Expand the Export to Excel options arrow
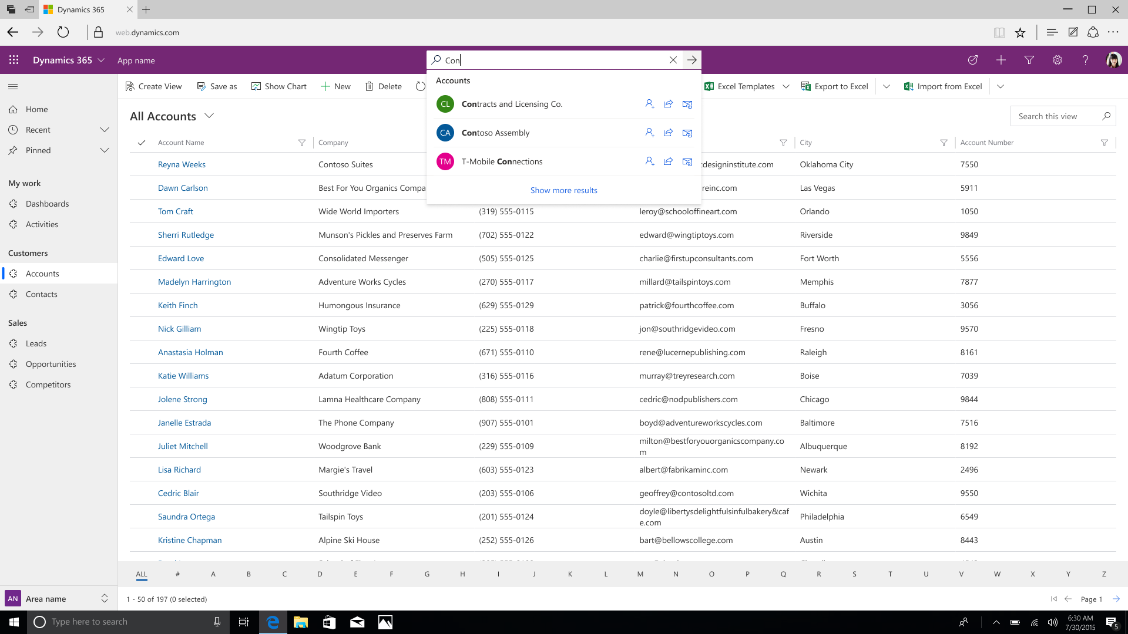This screenshot has height=634, width=1128. click(x=887, y=86)
